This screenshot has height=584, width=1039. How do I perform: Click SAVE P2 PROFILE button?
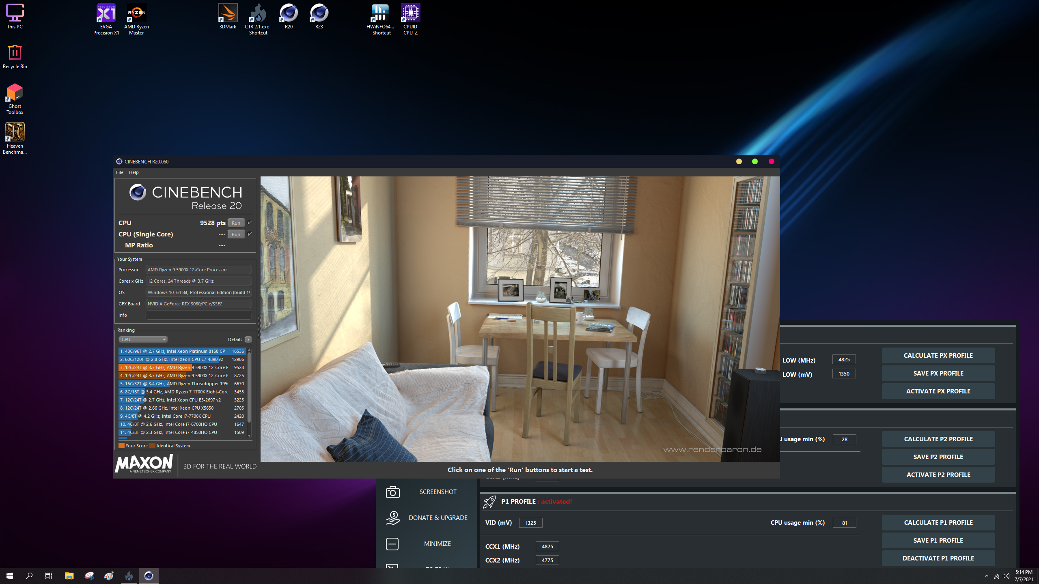click(x=938, y=457)
